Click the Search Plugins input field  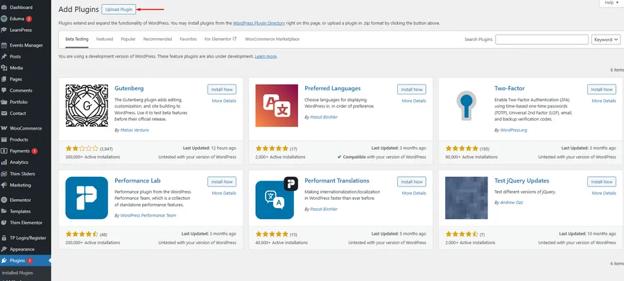[541, 40]
